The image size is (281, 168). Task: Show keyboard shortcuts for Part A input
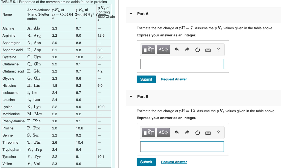[208, 50]
